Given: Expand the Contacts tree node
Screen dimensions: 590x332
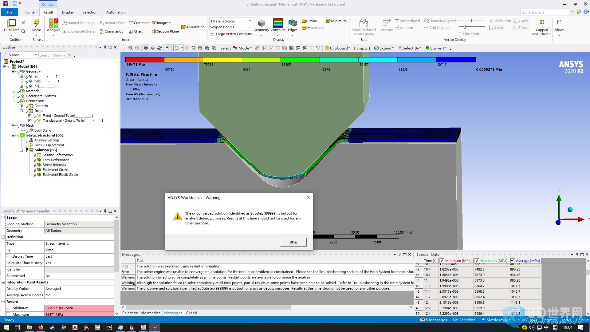Looking at the screenshot, I should pos(22,106).
